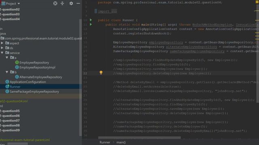Select the question03 module

tap(10, 14)
